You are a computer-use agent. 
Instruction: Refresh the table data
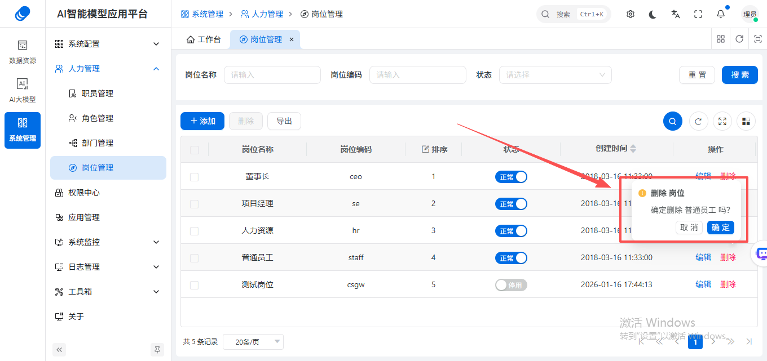click(x=698, y=121)
